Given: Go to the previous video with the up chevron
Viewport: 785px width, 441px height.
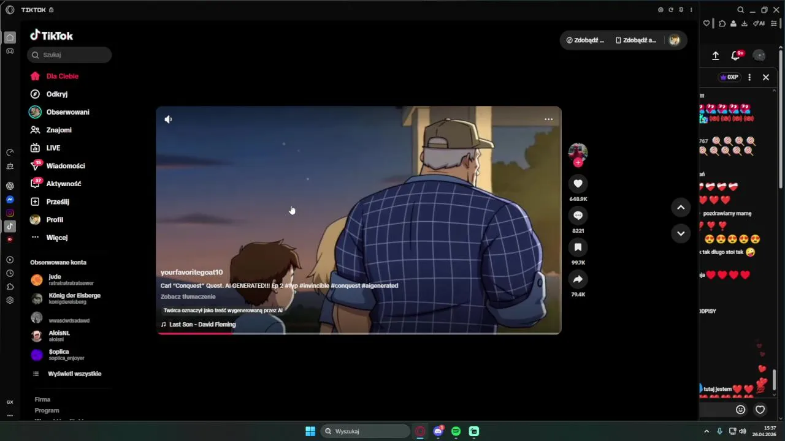Looking at the screenshot, I should (681, 208).
